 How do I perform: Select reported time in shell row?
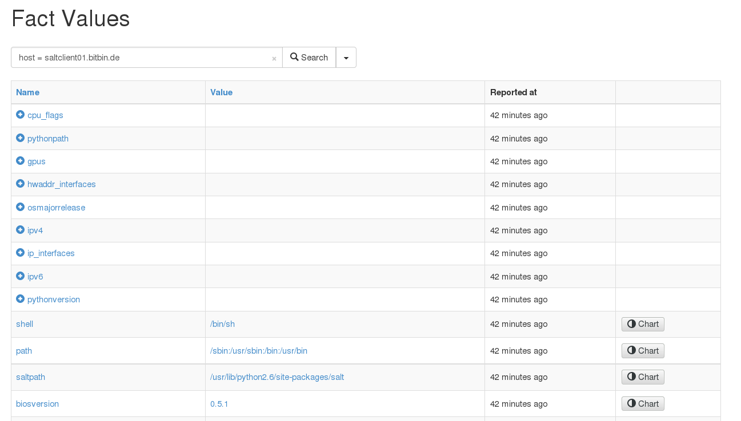coord(519,324)
